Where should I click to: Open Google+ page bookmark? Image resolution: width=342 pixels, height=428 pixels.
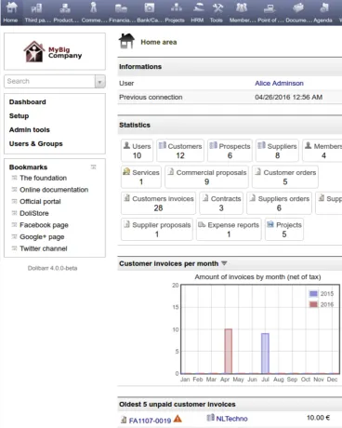tap(42, 237)
